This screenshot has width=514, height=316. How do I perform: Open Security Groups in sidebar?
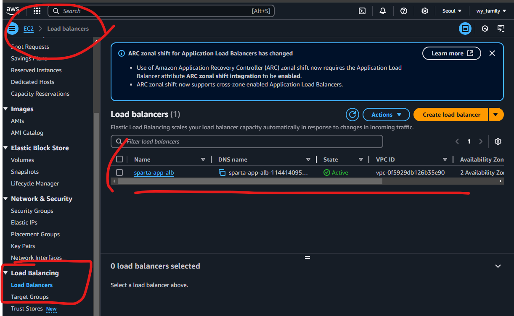click(x=32, y=211)
